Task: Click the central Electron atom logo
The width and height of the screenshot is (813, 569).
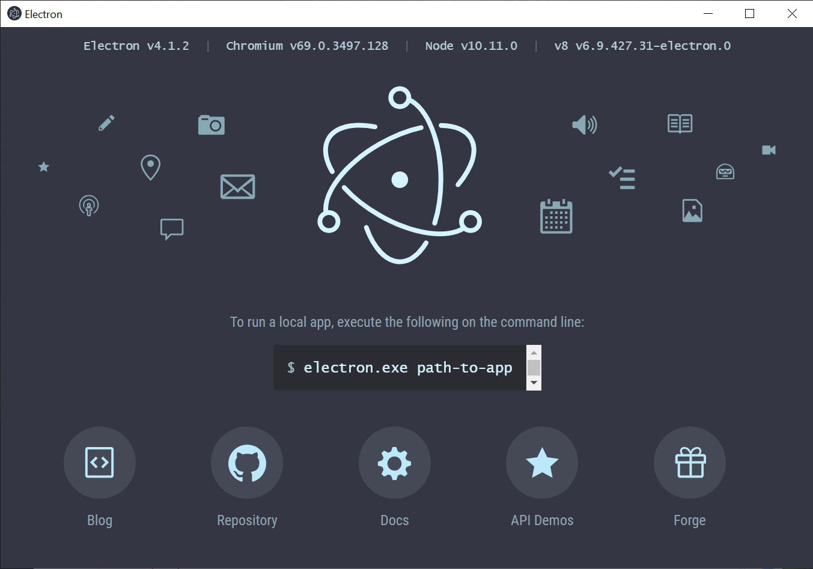Action: (x=400, y=175)
